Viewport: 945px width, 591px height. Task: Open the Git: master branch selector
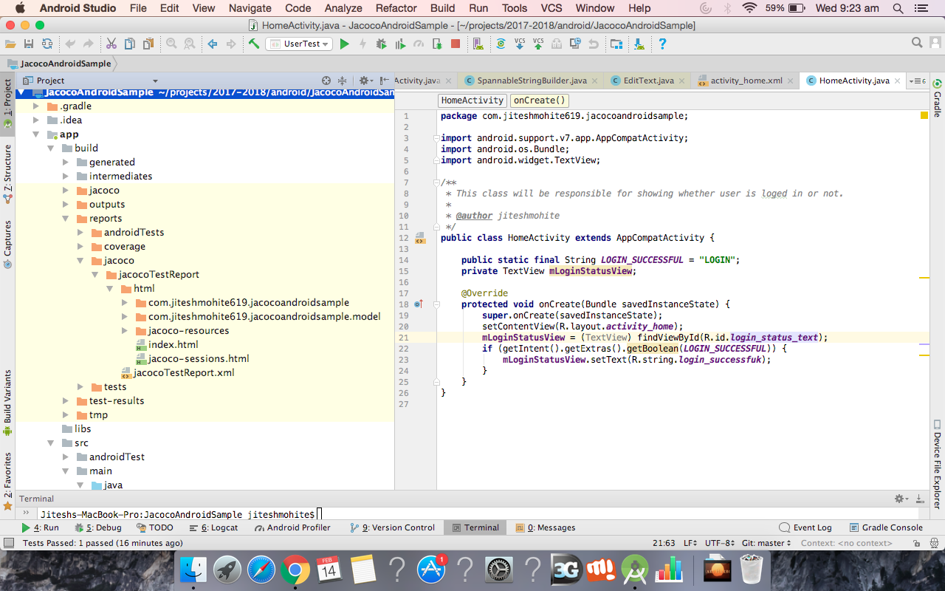pos(766,543)
